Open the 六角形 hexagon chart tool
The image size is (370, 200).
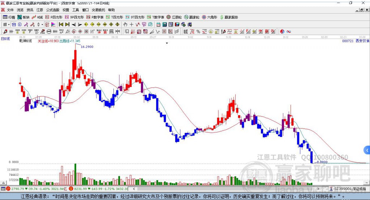(210, 17)
